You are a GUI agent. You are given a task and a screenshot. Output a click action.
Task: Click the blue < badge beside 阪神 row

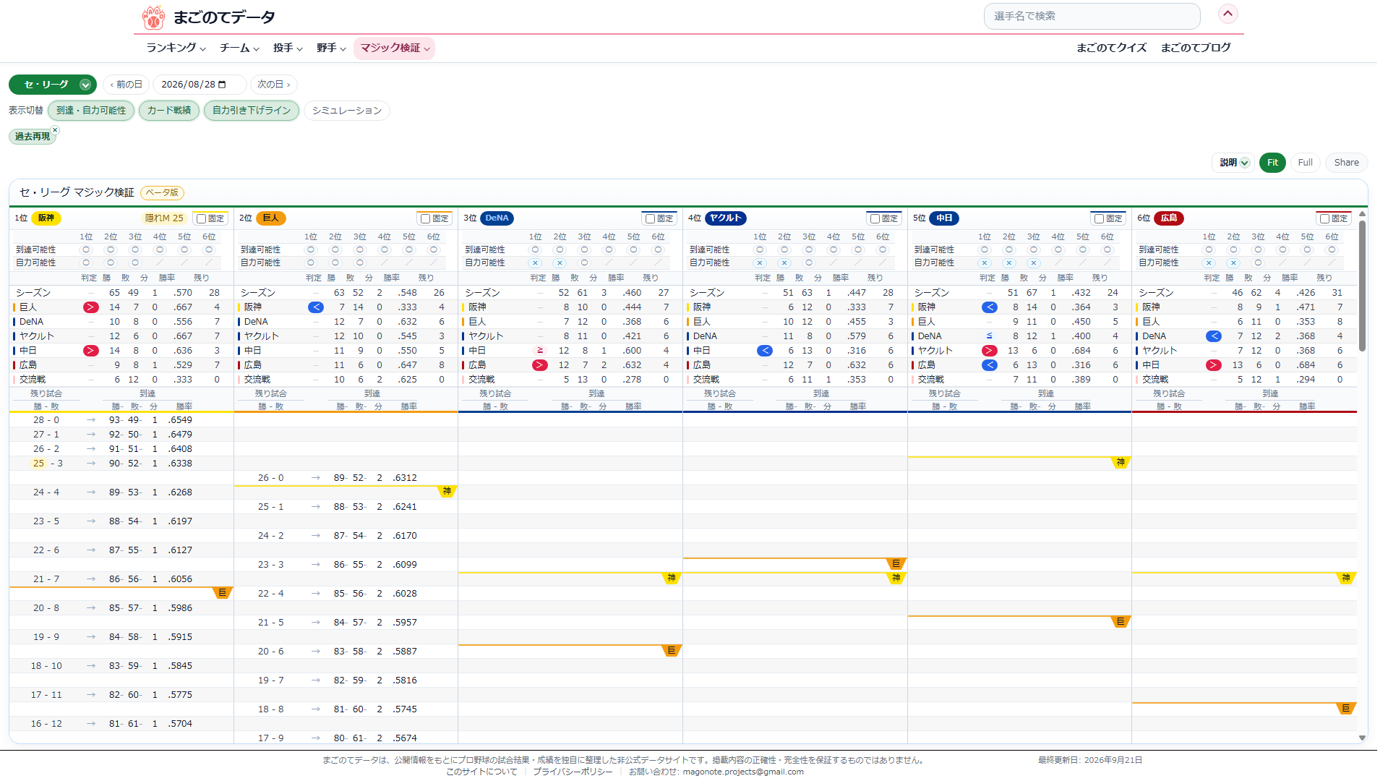(x=316, y=307)
